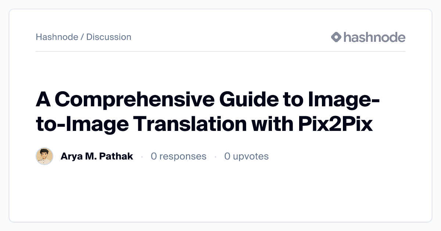Click the hashnode wordmark text

(374, 37)
